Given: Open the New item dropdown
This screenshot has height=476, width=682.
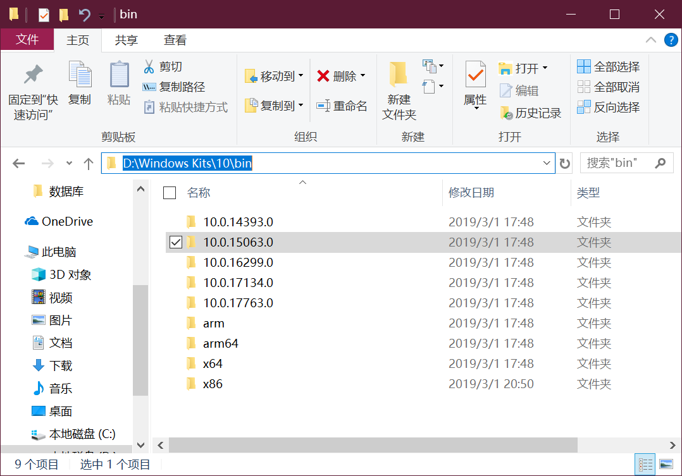Looking at the screenshot, I should (433, 66).
